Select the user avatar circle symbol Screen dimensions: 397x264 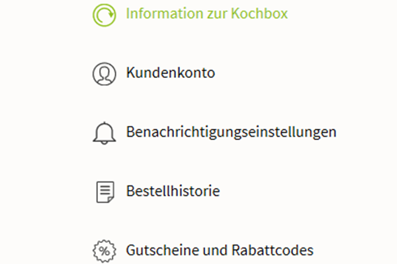(105, 74)
